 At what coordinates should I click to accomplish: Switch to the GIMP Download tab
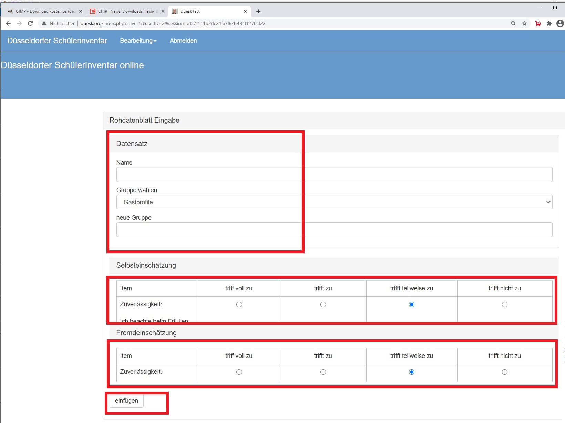[x=45, y=11]
